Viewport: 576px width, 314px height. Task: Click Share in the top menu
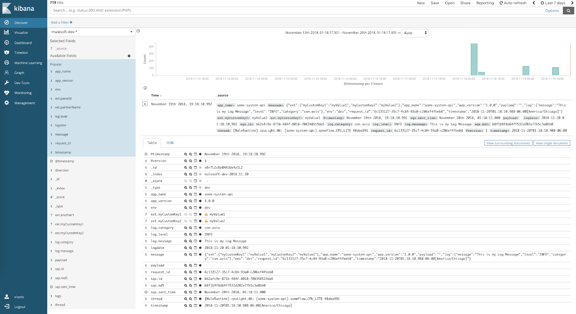(x=465, y=3)
